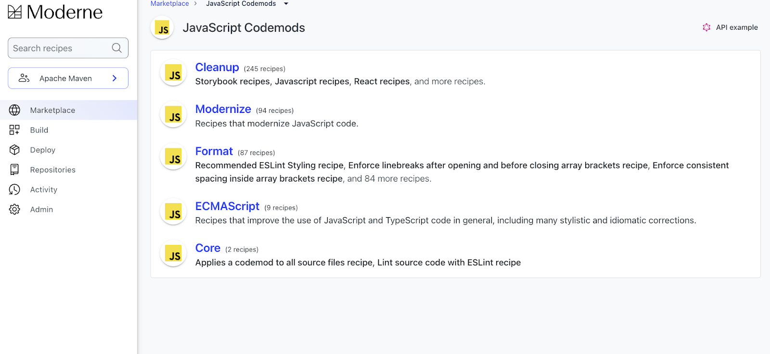Click the '(245 recipes)' count label
This screenshot has width=770, height=354.
pyautogui.click(x=264, y=69)
